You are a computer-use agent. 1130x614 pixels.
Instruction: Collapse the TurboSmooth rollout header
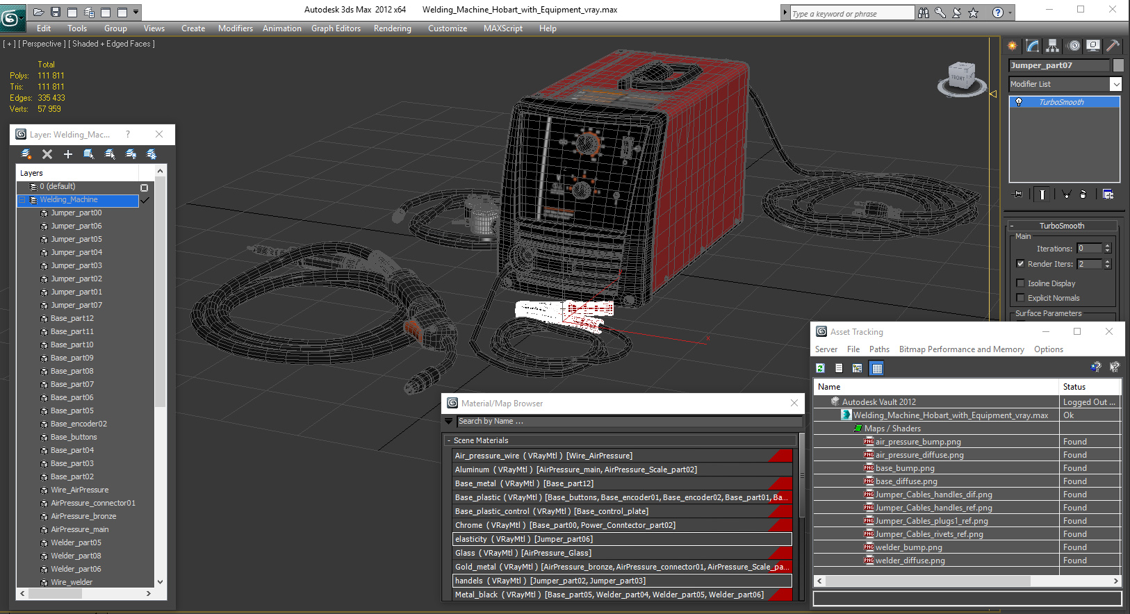click(x=1062, y=226)
